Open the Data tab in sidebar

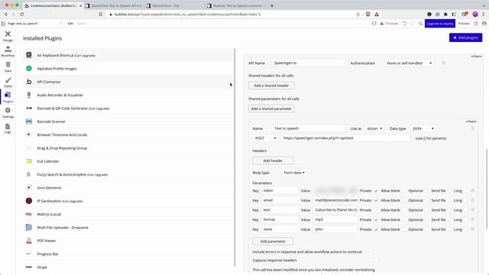pos(8,66)
